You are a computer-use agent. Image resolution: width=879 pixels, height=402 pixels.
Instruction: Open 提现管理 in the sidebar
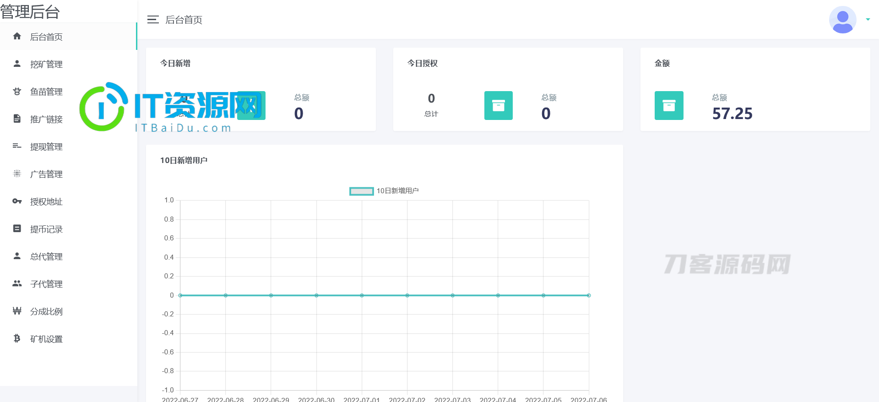point(69,147)
